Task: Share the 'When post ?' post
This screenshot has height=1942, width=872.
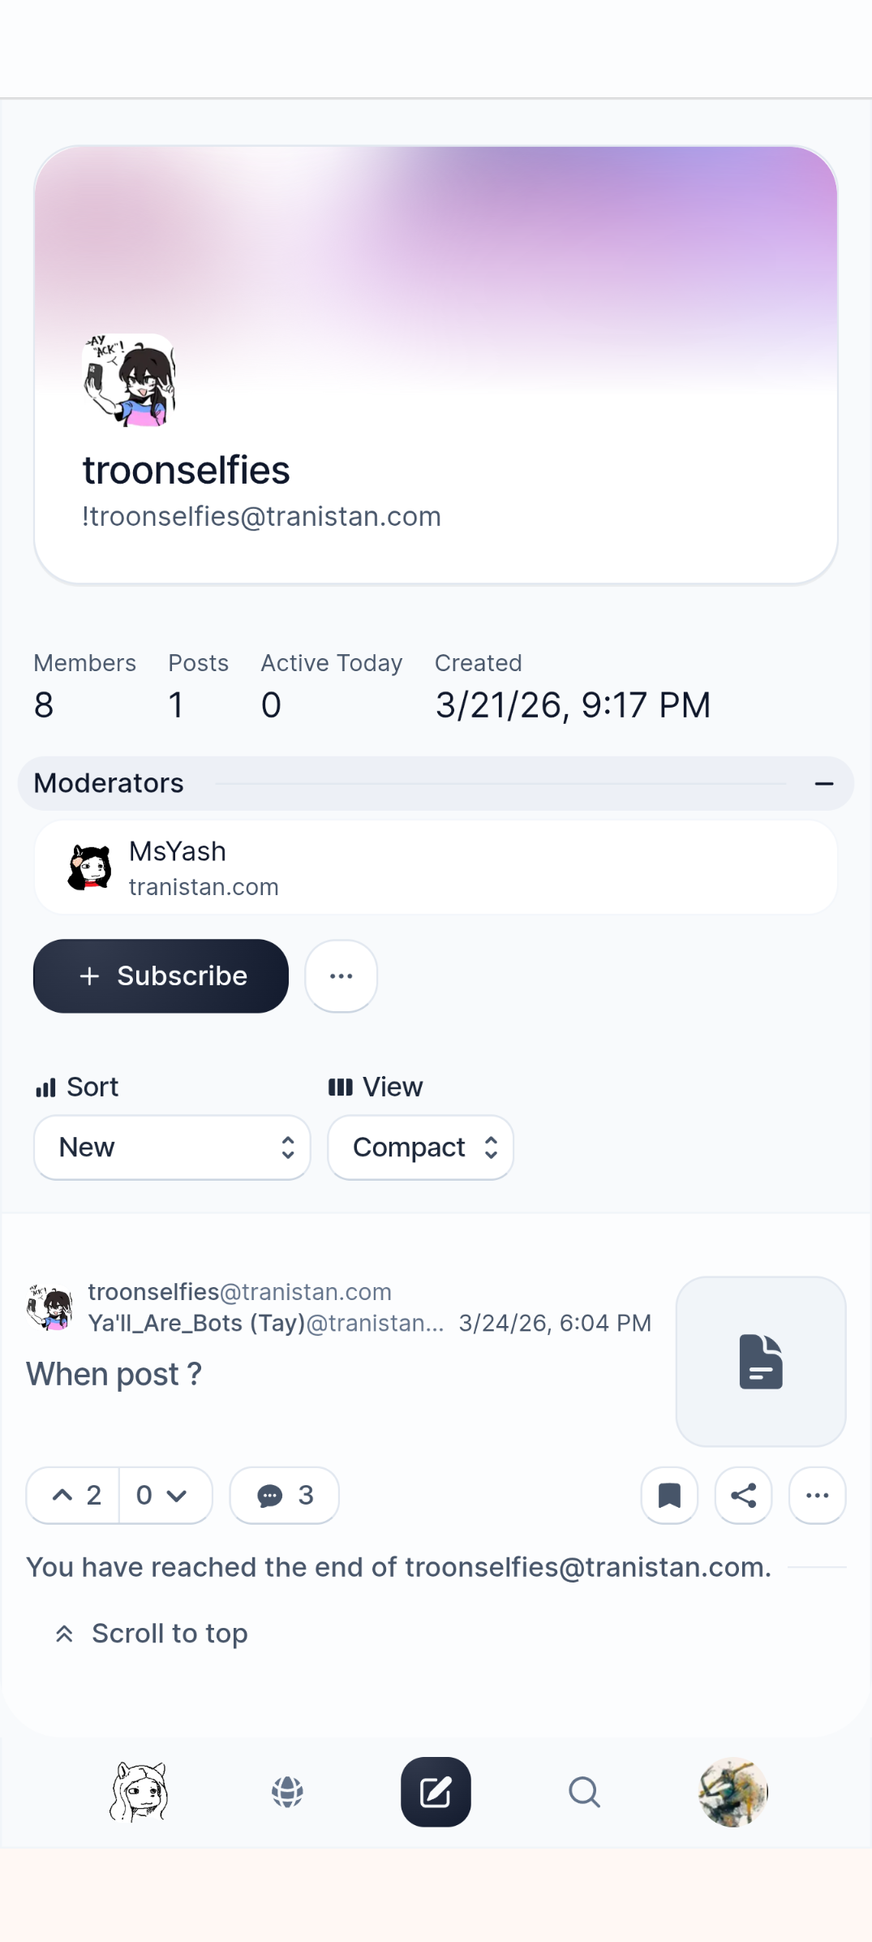Action: tap(743, 1495)
